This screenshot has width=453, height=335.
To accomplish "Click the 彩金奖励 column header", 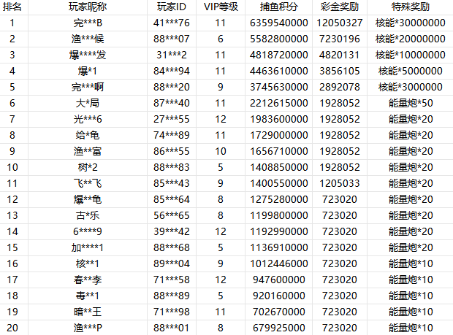I will tap(340, 7).
